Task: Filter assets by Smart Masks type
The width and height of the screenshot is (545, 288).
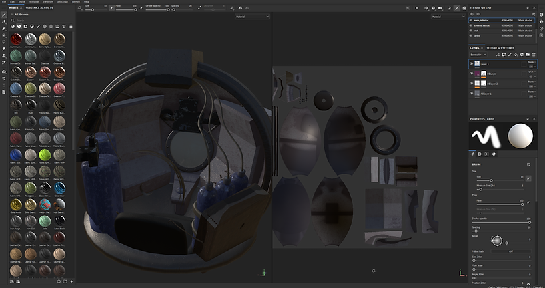Action: tap(25, 27)
